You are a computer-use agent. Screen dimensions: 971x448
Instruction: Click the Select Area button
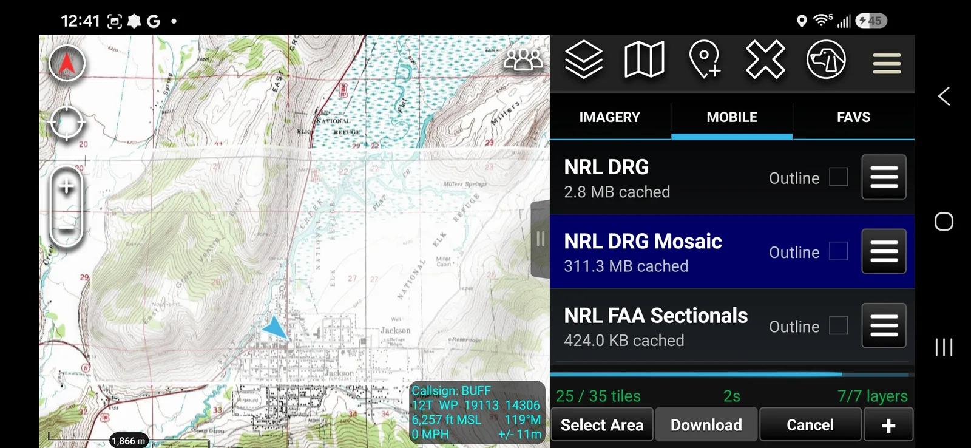pos(602,424)
